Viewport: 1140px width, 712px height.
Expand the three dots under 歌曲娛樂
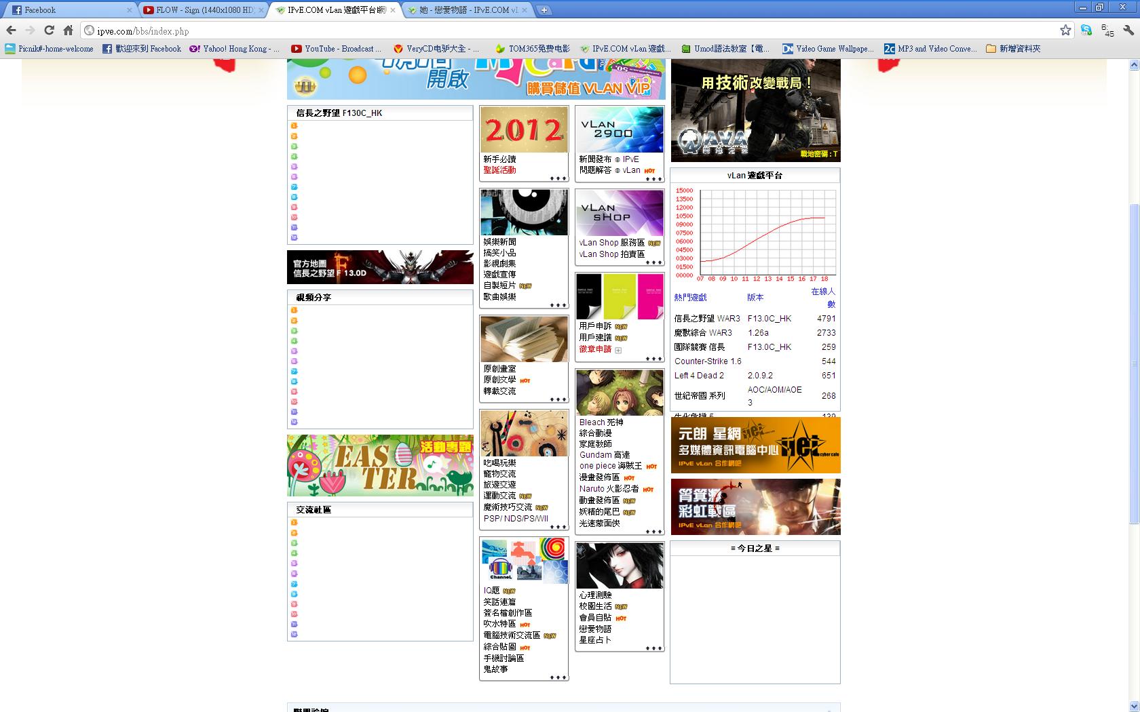point(558,305)
